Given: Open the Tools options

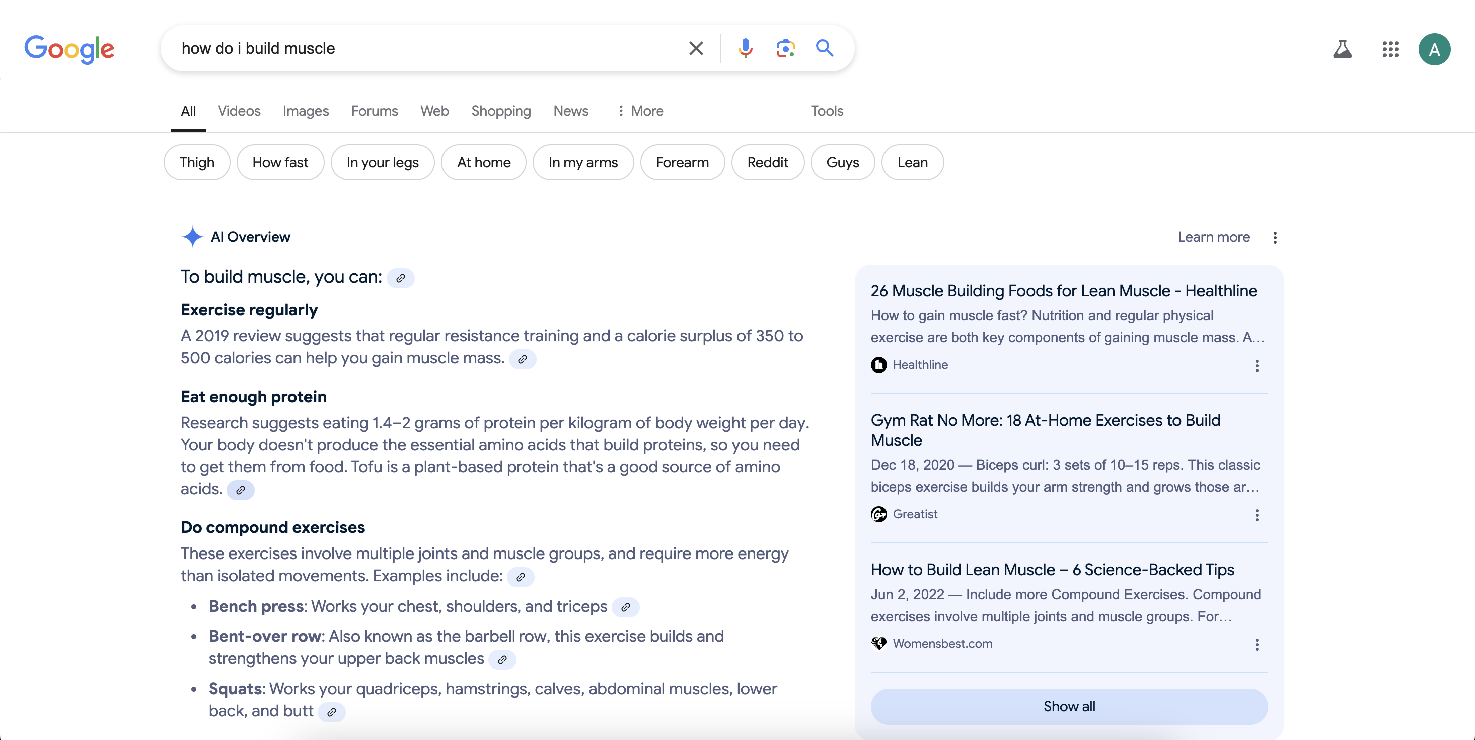Looking at the screenshot, I should [827, 111].
